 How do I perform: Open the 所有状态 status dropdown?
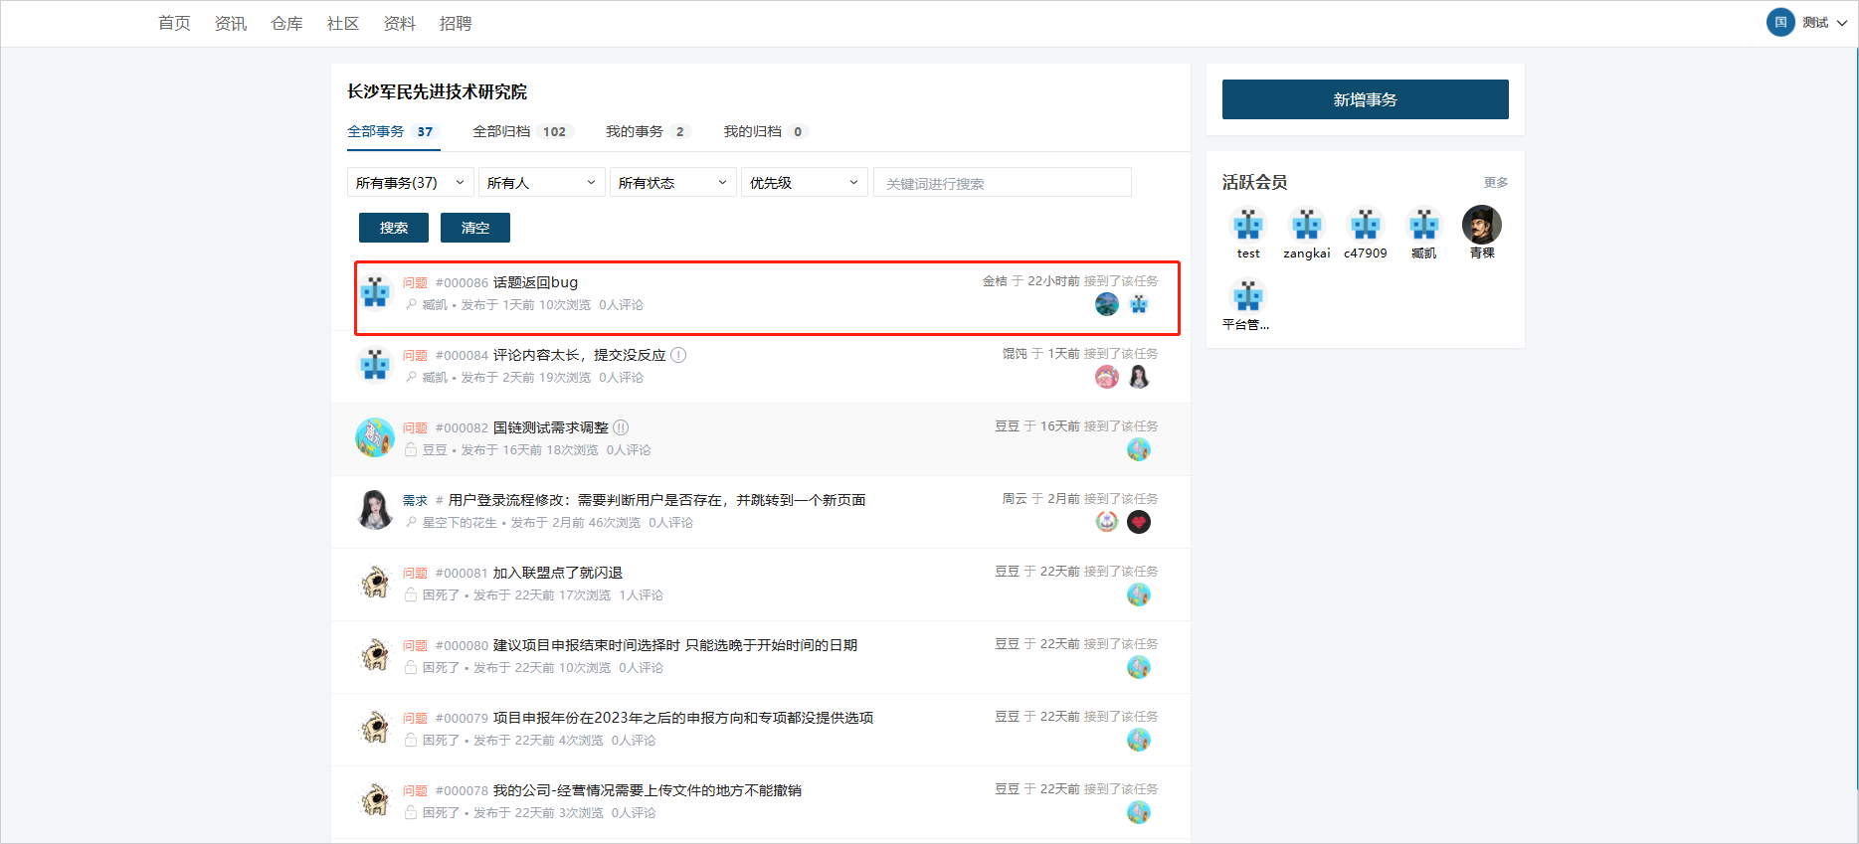[x=672, y=183]
